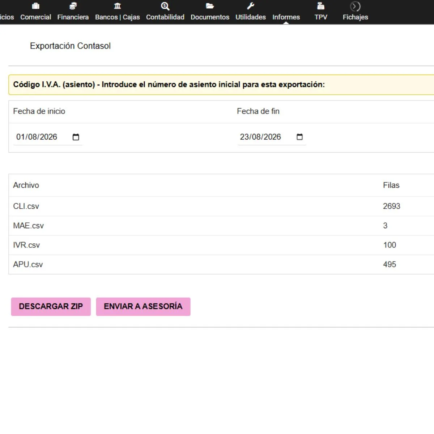Select the CLI.csv file row
Viewport: 434px width, 434px height.
(221, 206)
